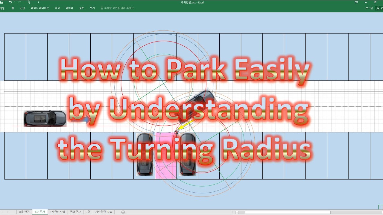Open the 삽입 ribbon tab
The height and width of the screenshot is (215, 383).
22,8
